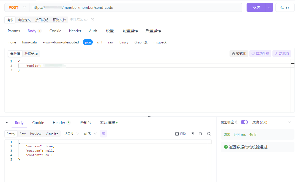295x182 pixels.
Task: Select the none body type
Action: point(12,42)
